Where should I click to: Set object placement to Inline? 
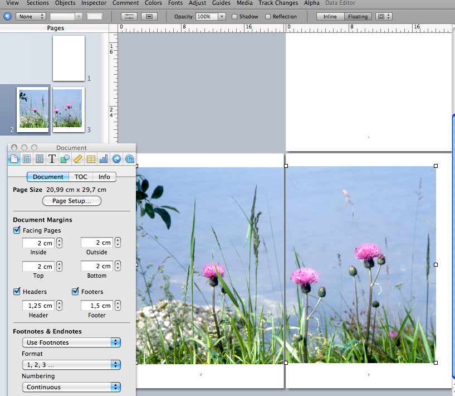330,17
